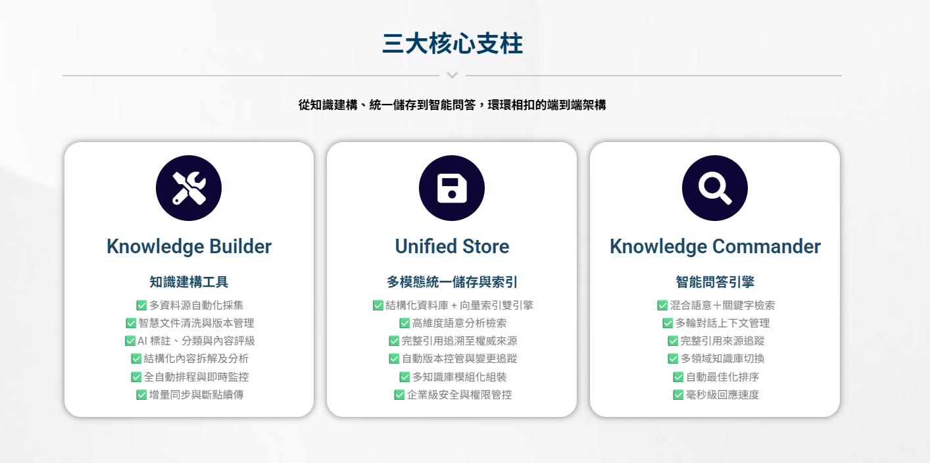Click the check mark beside 混合語意＋關鍵字檢索
This screenshot has width=930, height=463.
pos(662,305)
